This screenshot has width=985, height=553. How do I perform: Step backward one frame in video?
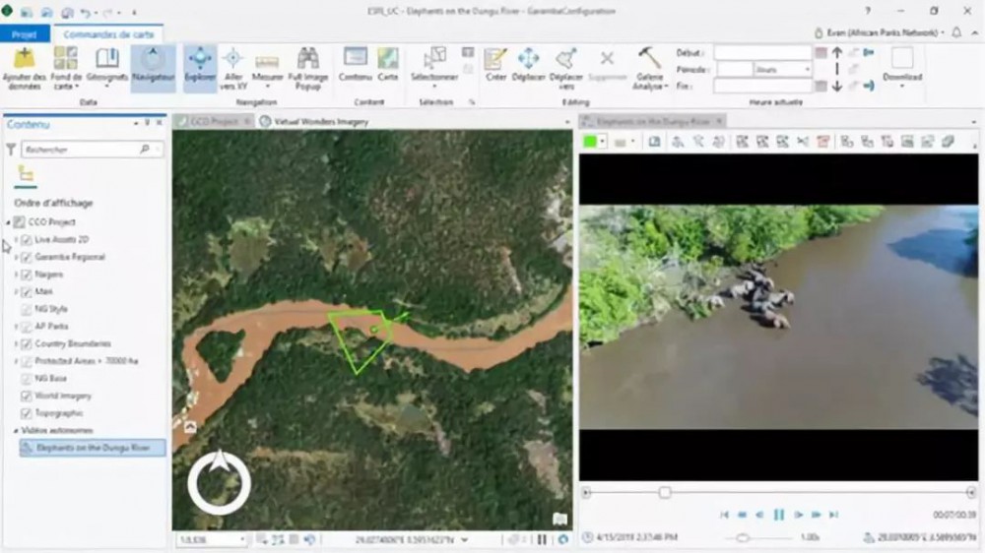coord(760,515)
